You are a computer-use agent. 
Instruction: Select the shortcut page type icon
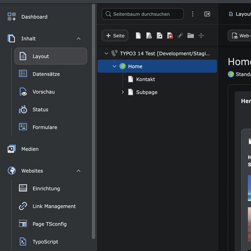tap(160, 36)
